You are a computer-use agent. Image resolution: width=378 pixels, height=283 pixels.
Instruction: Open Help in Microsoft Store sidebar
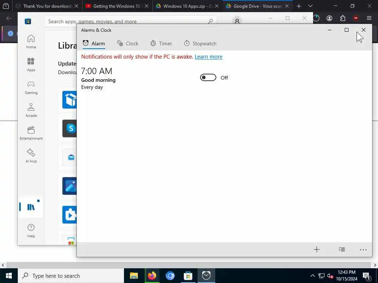(31, 231)
